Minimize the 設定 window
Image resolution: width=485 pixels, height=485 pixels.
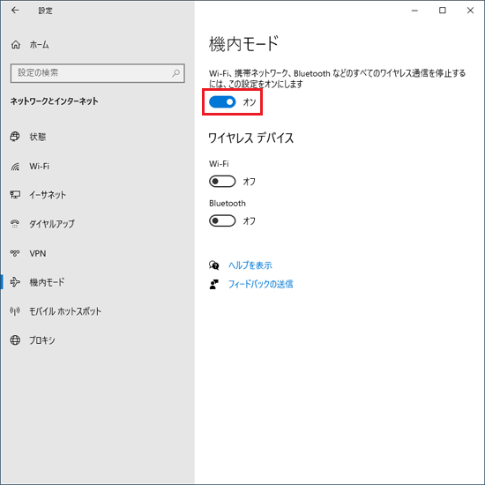414,11
